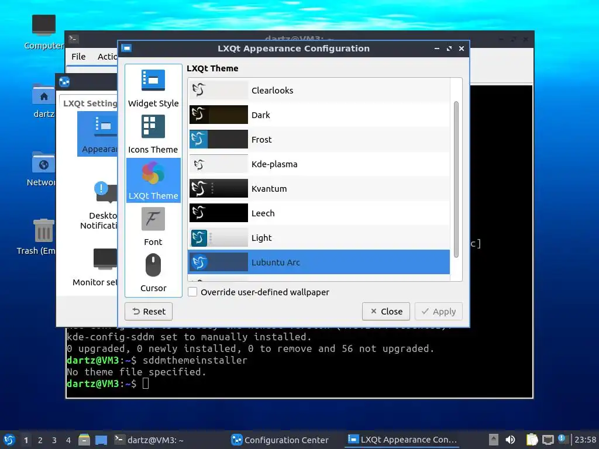Image resolution: width=599 pixels, height=449 pixels.
Task: Open the Cursor settings section
Action: pyautogui.click(x=153, y=272)
